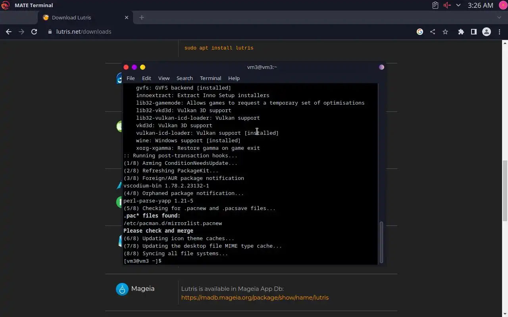This screenshot has height=317, width=508.
Task: Click the purple dot on terminal titlebar
Action: pyautogui.click(x=381, y=67)
